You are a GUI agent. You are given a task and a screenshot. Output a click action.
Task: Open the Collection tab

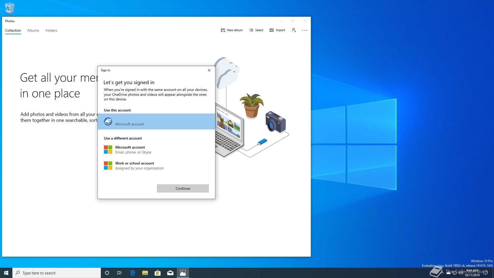[13, 30]
